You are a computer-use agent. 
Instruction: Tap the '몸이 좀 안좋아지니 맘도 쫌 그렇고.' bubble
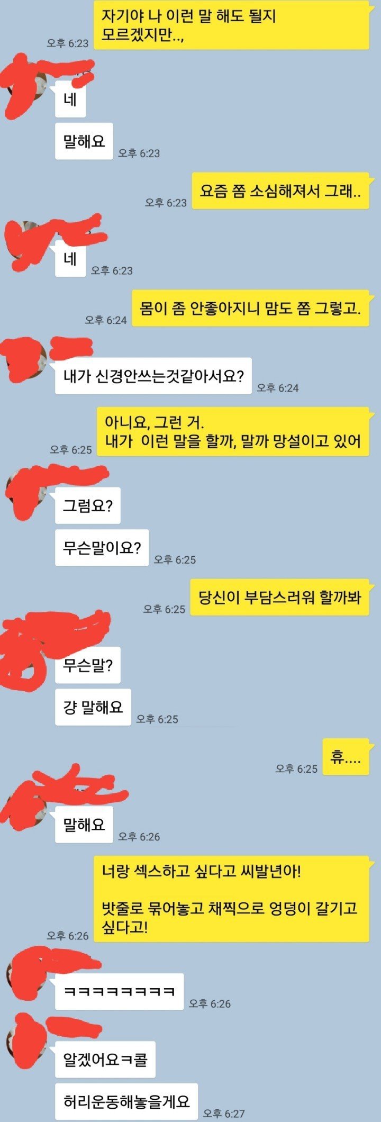pos(250,308)
